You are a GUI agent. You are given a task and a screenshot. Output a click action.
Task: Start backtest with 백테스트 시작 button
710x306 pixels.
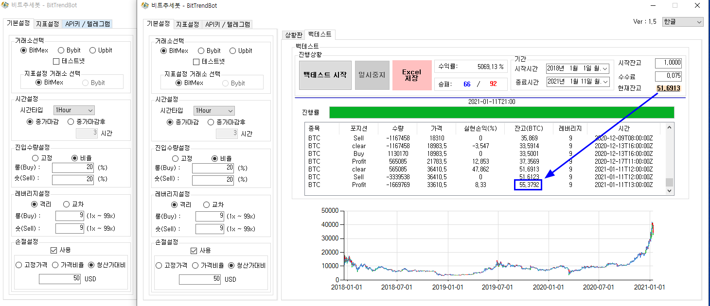[x=325, y=75]
